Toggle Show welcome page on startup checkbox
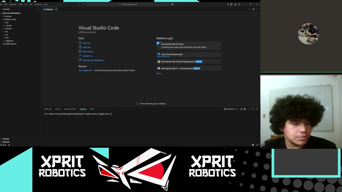The width and height of the screenshot is (342, 192). point(138,103)
